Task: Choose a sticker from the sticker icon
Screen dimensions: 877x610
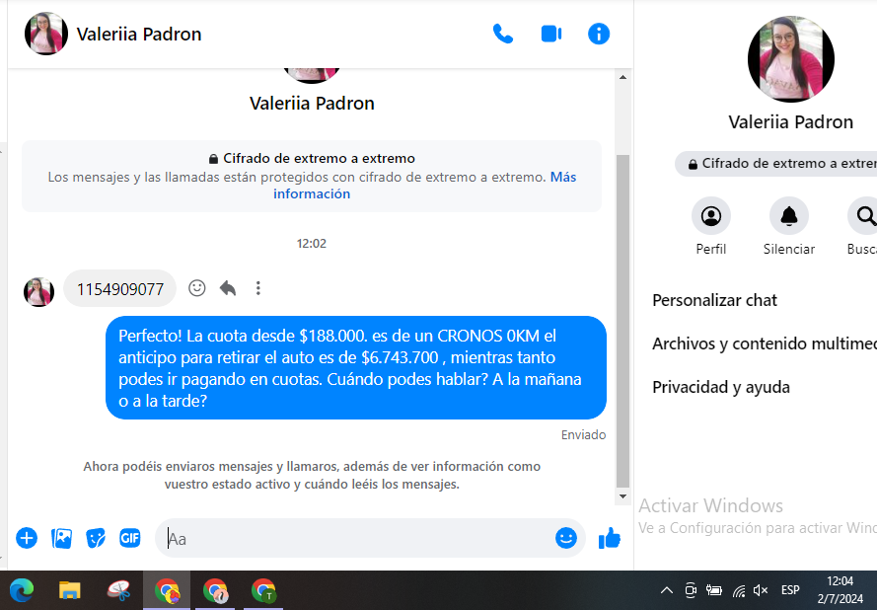Action: pyautogui.click(x=96, y=538)
